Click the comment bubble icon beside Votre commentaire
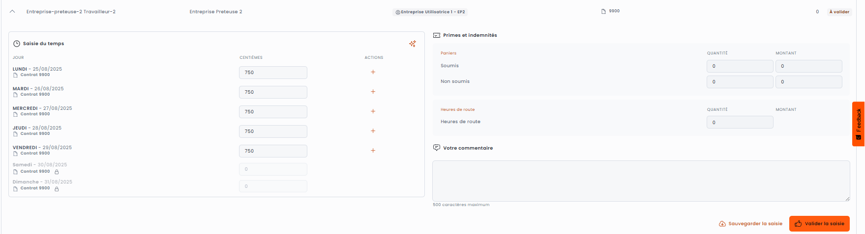 click(437, 148)
